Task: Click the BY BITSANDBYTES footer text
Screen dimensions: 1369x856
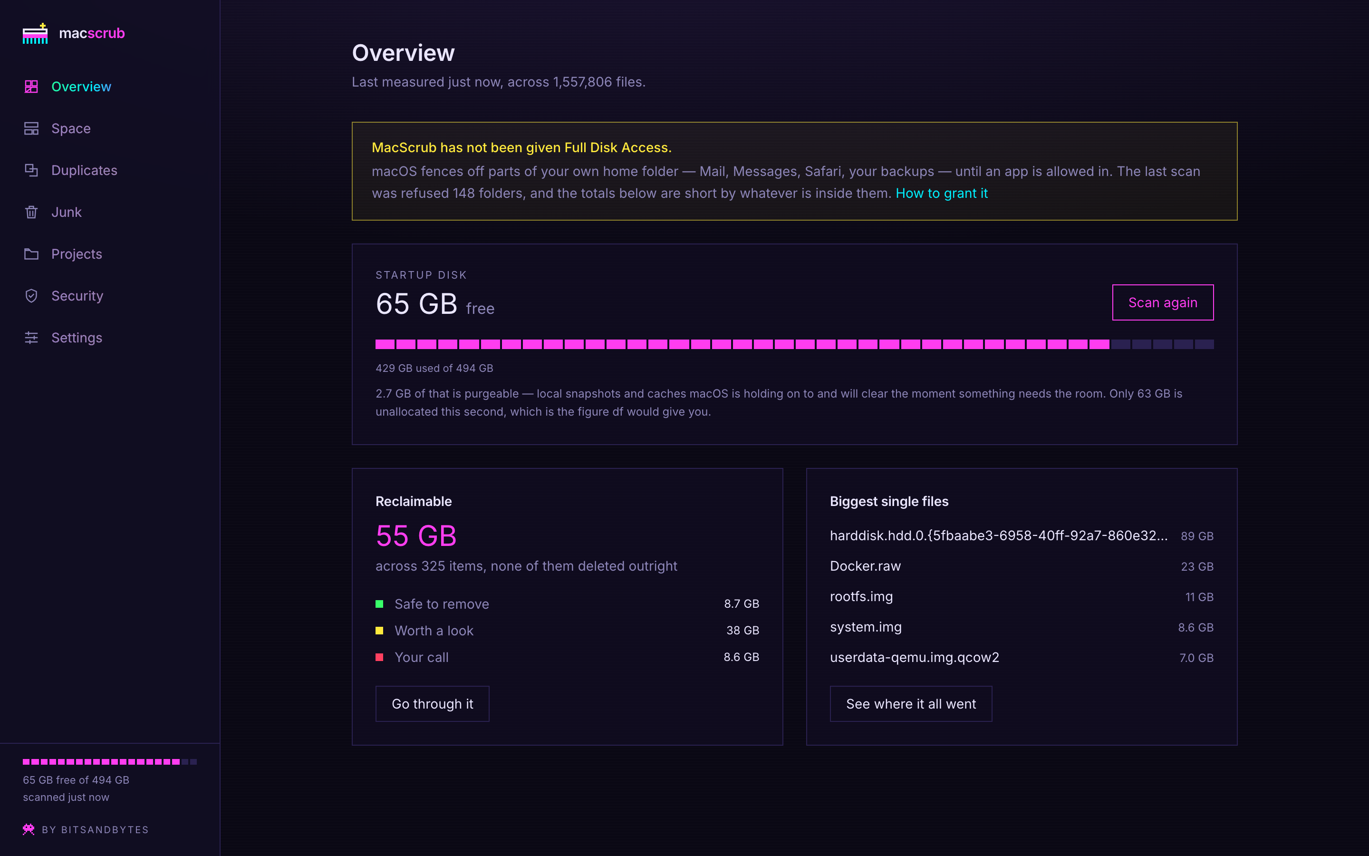Action: [x=95, y=830]
